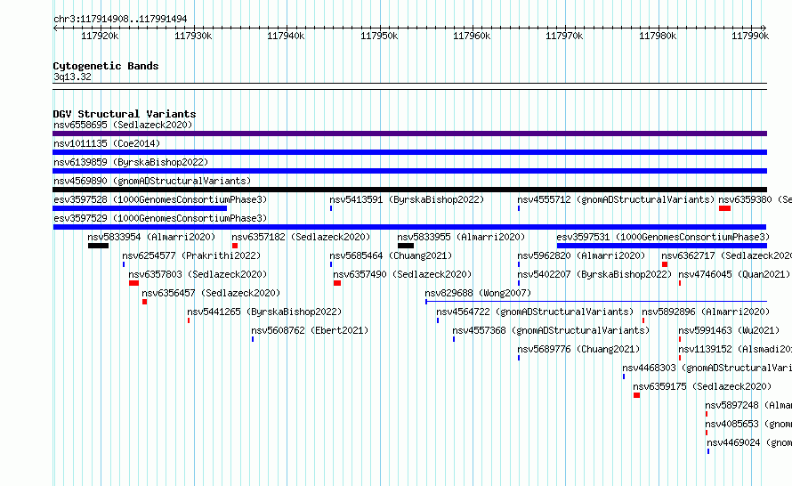
Task: Select nsv829688 (Wong2007) label
Action: (478, 293)
